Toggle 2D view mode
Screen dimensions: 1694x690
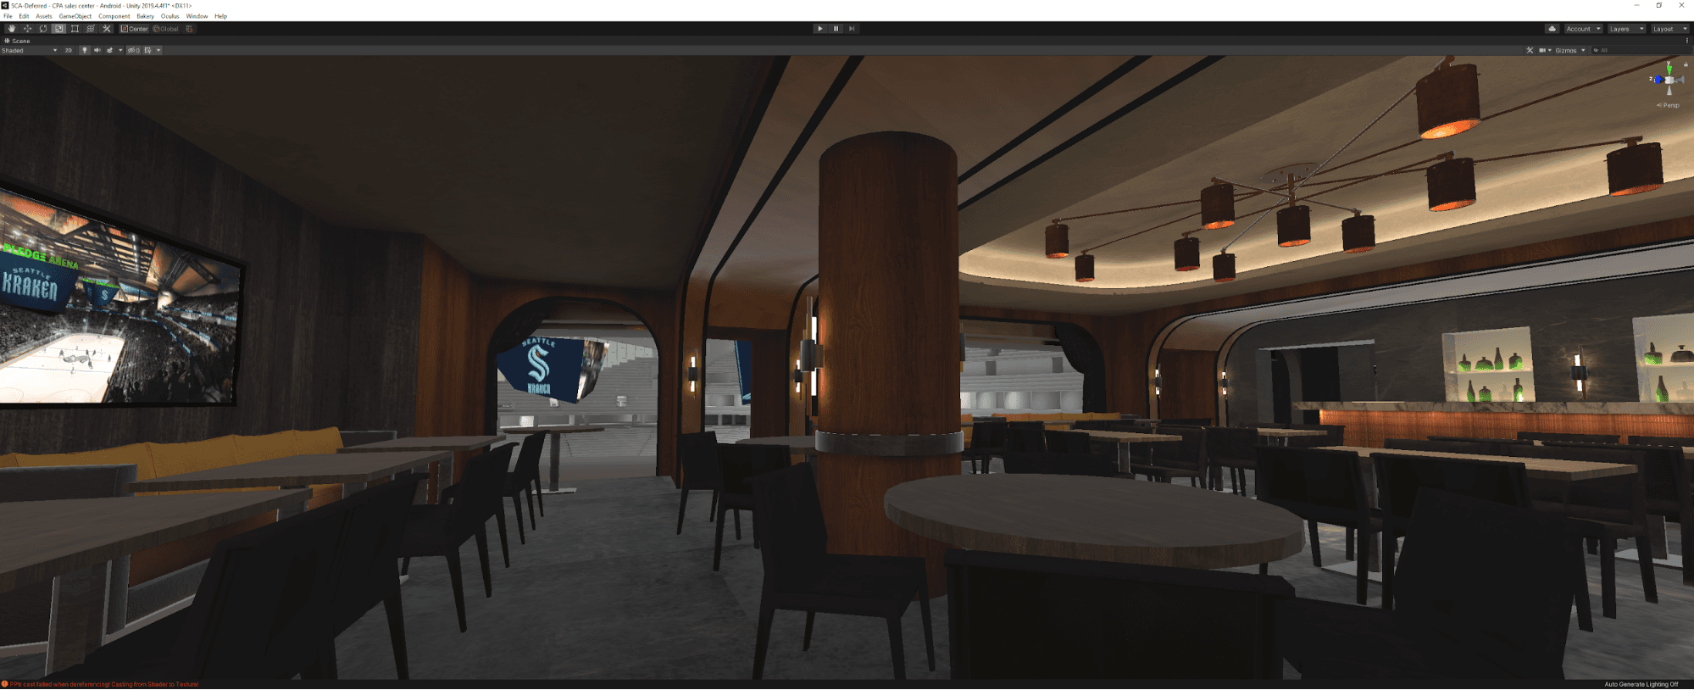(x=69, y=51)
